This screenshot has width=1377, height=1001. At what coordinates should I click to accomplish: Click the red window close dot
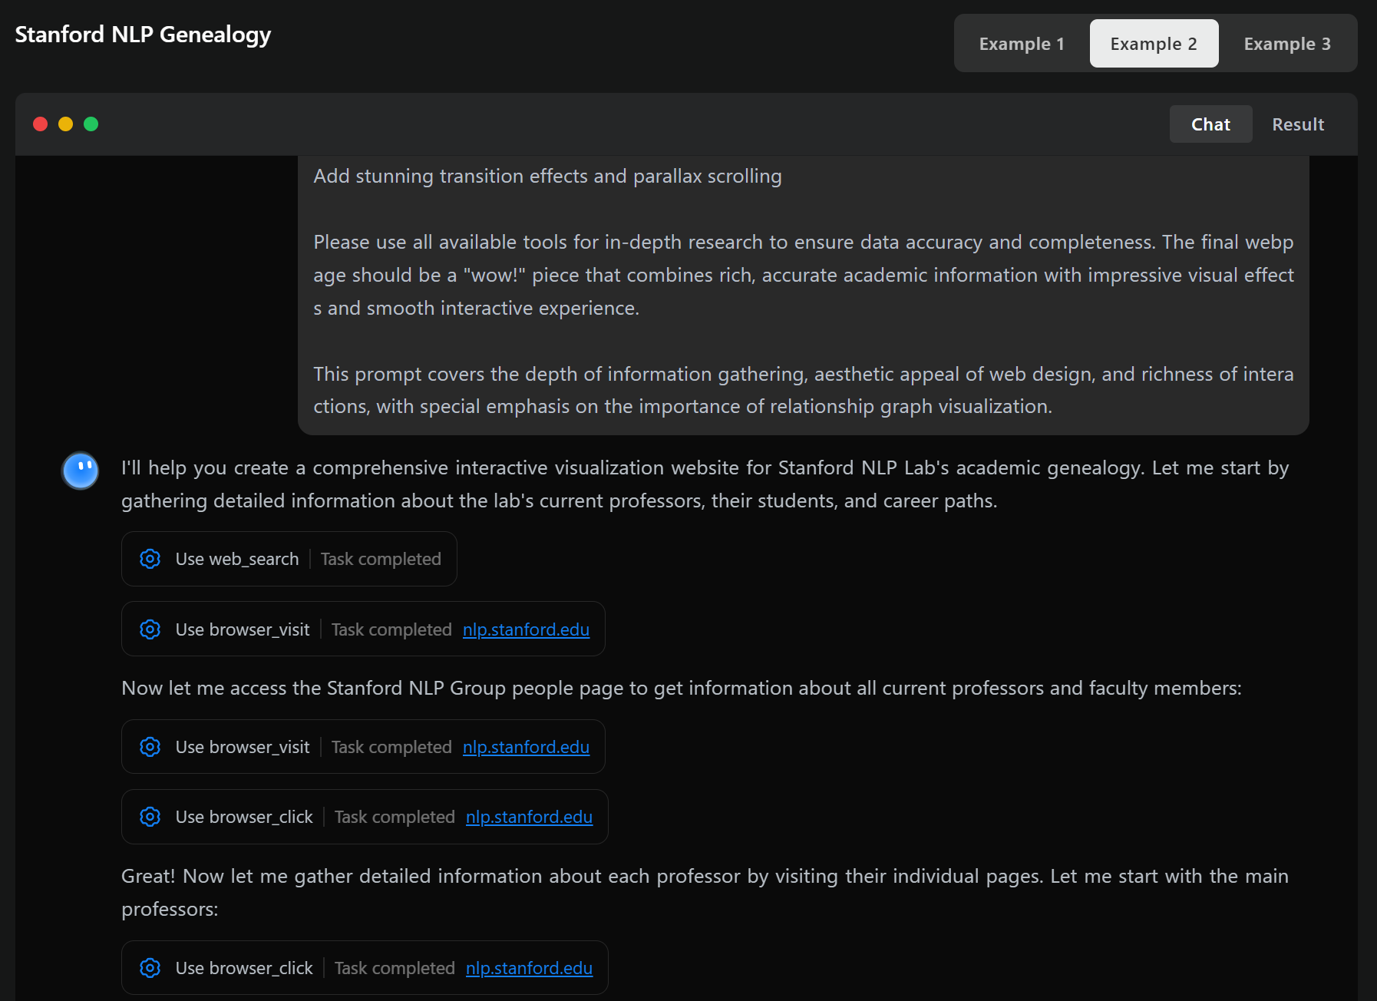pyautogui.click(x=41, y=124)
